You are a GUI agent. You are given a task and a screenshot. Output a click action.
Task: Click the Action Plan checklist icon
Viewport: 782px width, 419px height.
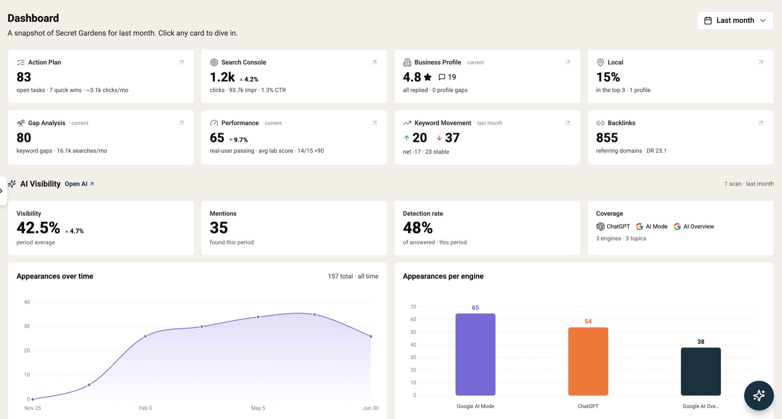[21, 62]
